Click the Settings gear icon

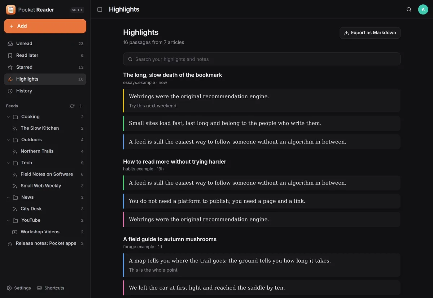9,288
